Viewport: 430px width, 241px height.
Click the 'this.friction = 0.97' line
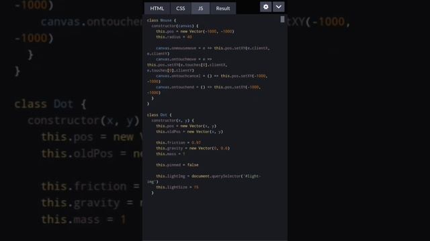pos(178,143)
